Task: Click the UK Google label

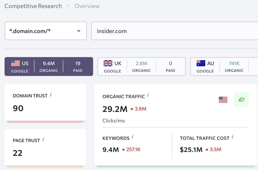Action: [x=112, y=71]
